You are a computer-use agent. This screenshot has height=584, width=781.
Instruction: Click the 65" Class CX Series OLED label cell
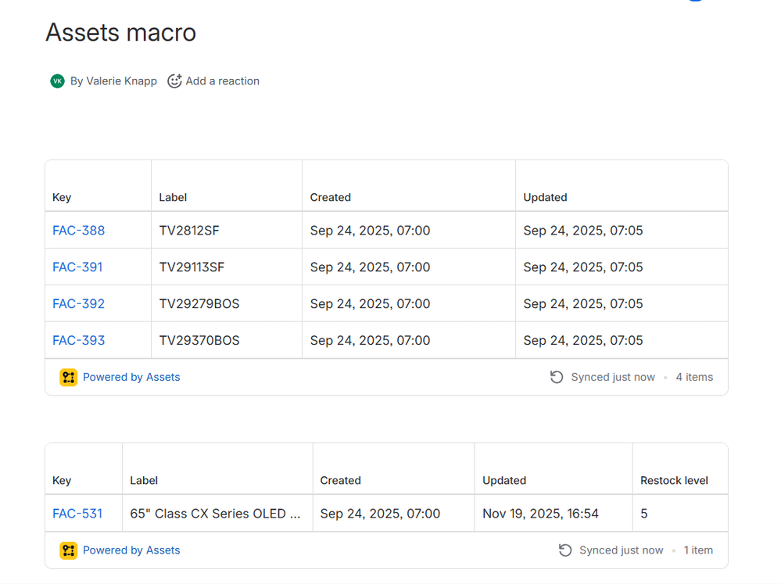click(x=215, y=514)
